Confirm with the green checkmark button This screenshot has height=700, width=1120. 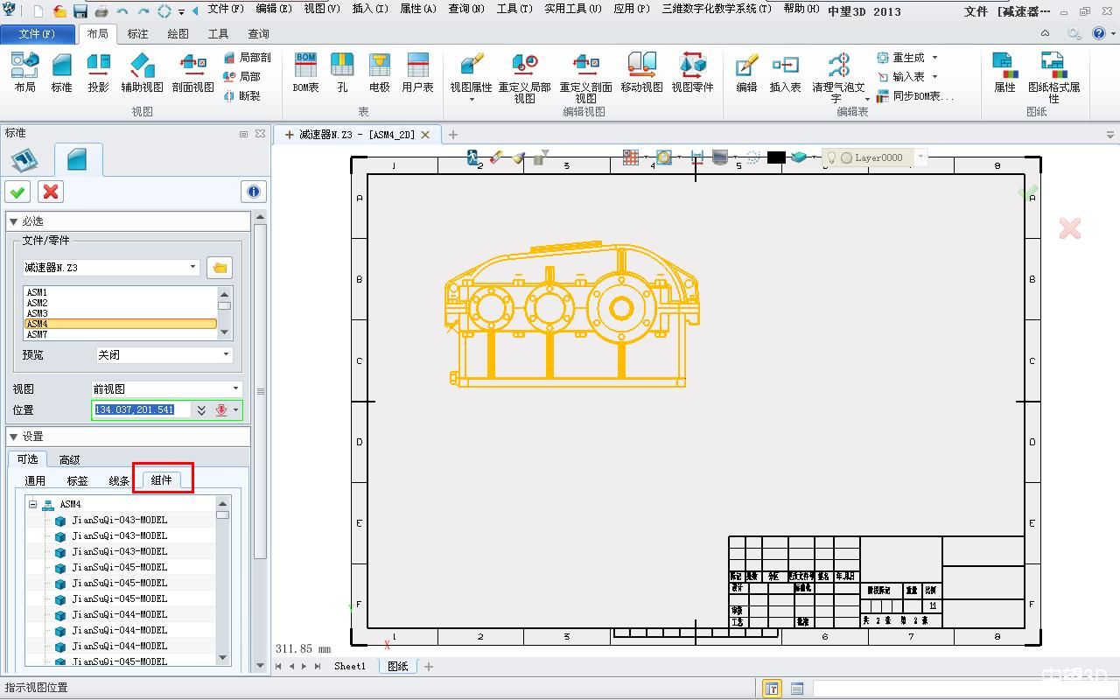[x=17, y=192]
